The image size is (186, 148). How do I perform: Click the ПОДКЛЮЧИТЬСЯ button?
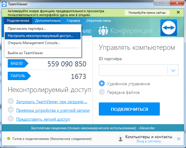[x=129, y=109]
